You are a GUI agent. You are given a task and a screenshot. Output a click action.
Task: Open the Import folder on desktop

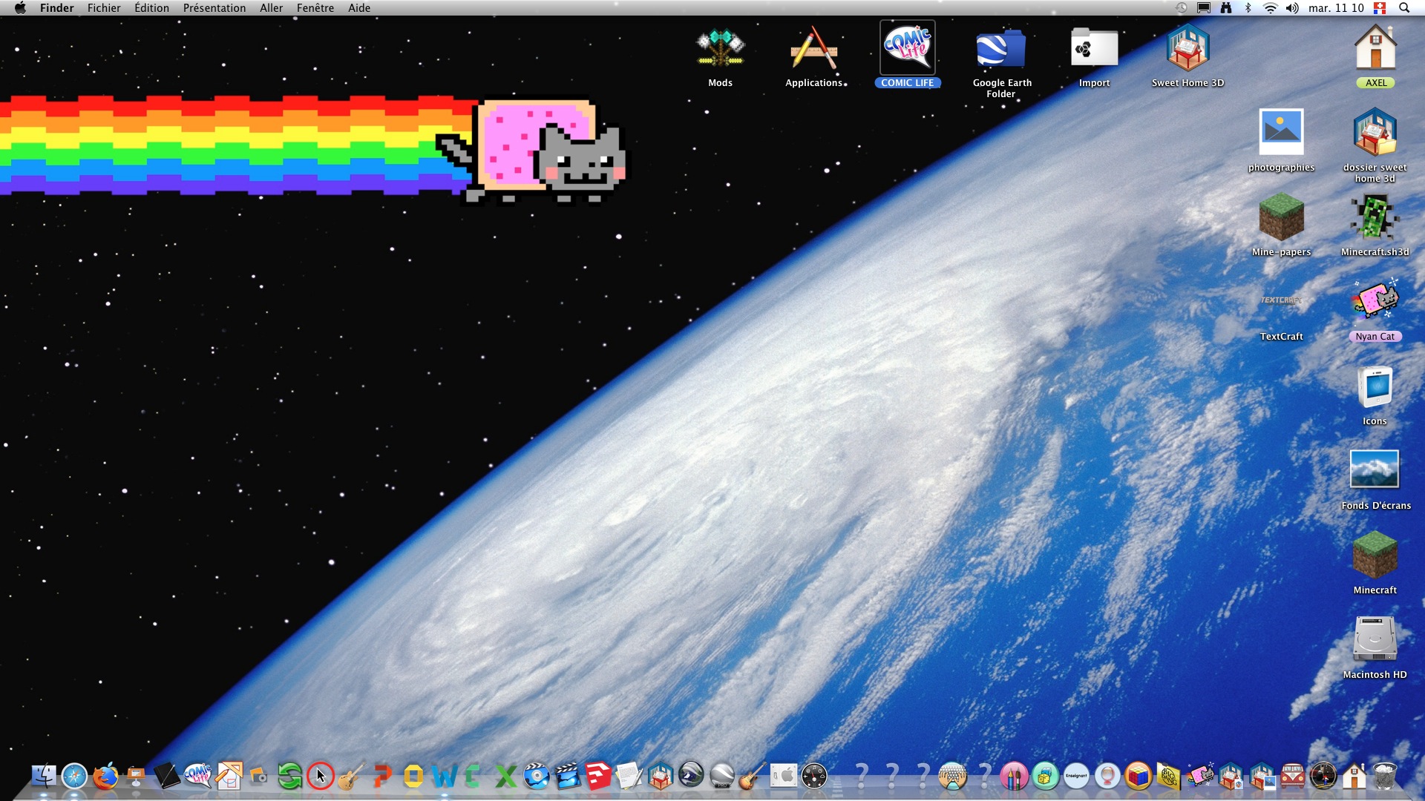tap(1094, 48)
